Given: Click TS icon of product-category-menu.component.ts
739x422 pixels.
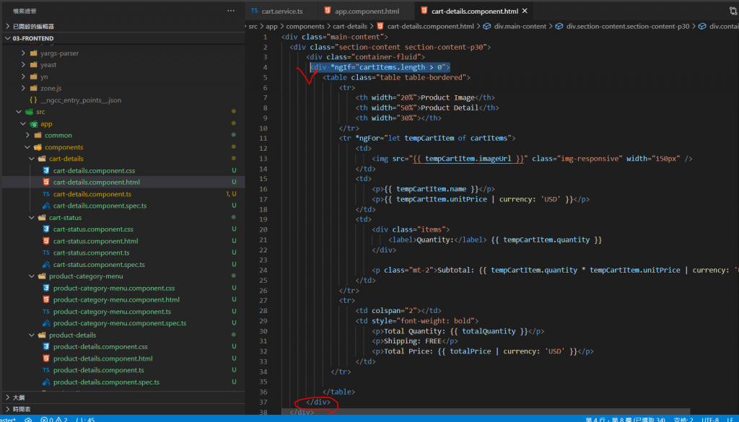Looking at the screenshot, I should point(45,312).
